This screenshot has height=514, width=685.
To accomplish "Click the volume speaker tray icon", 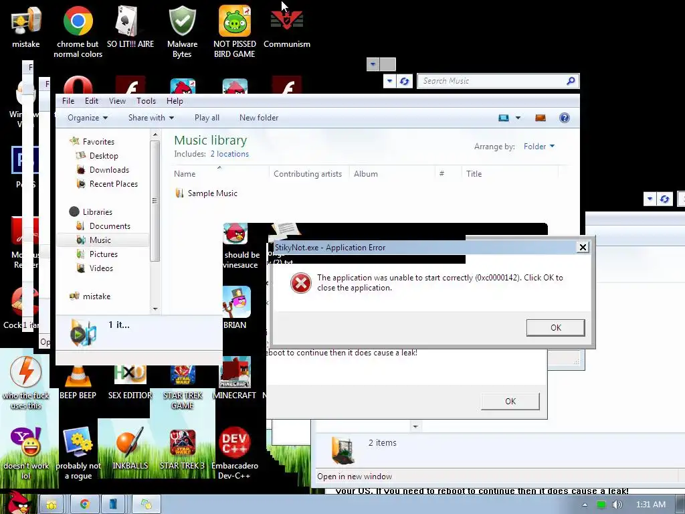I will click(x=617, y=505).
